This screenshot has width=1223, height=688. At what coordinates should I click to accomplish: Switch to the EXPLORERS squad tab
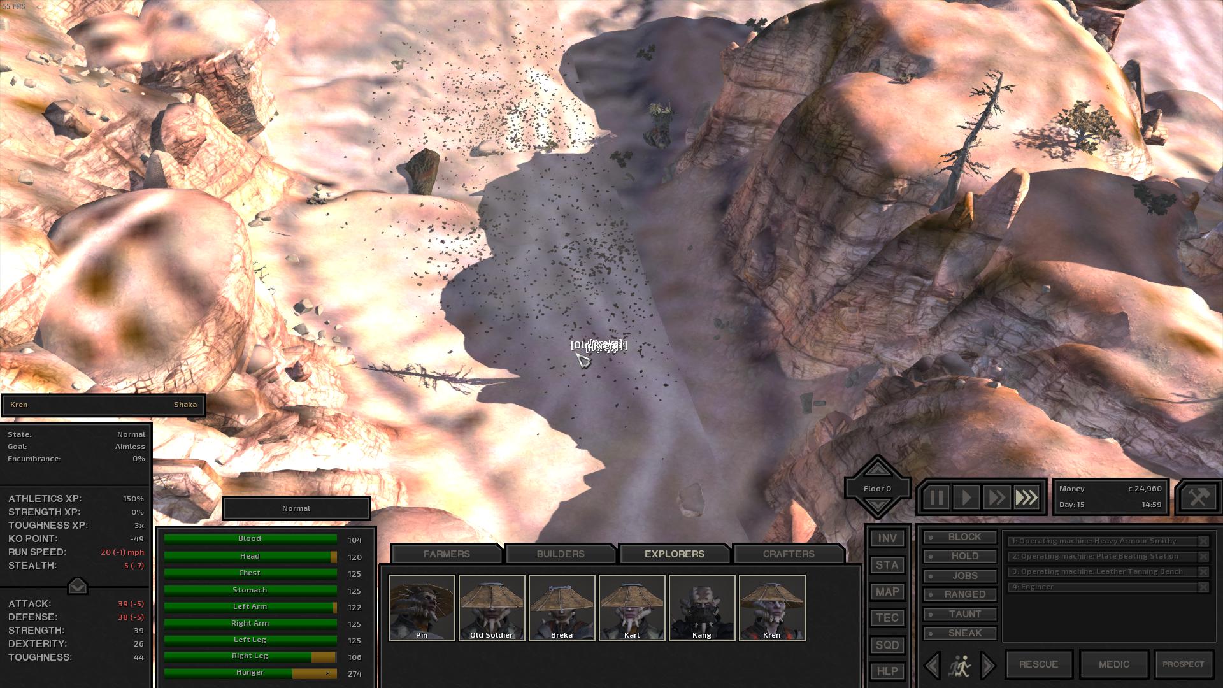[x=674, y=554]
